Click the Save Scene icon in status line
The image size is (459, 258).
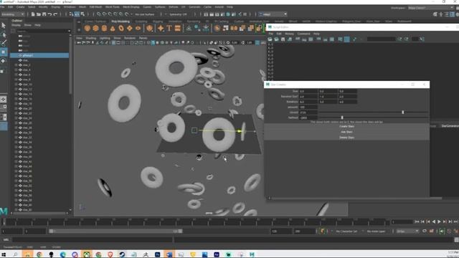[44, 14]
